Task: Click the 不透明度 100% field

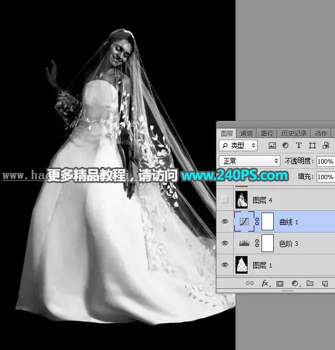Action: (326, 161)
